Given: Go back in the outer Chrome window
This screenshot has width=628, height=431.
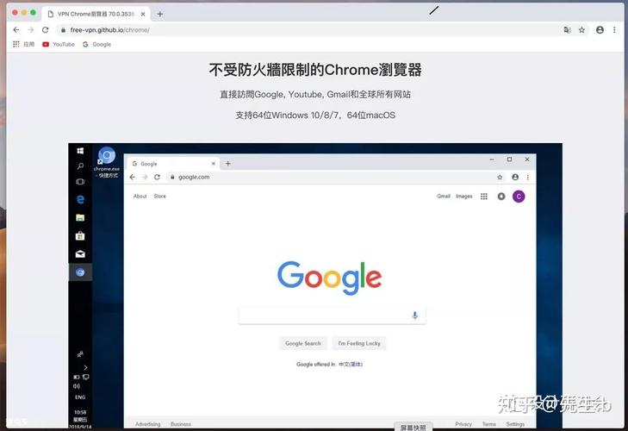Looking at the screenshot, I should [16, 29].
